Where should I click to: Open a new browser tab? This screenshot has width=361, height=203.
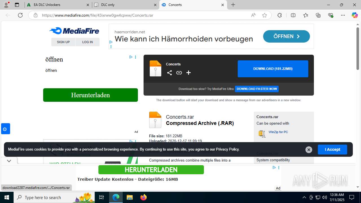click(233, 5)
